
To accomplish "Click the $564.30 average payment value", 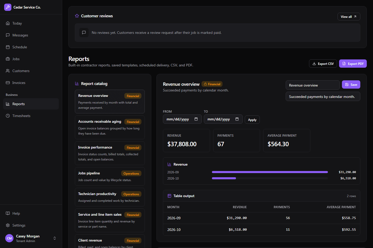I will pos(278,144).
